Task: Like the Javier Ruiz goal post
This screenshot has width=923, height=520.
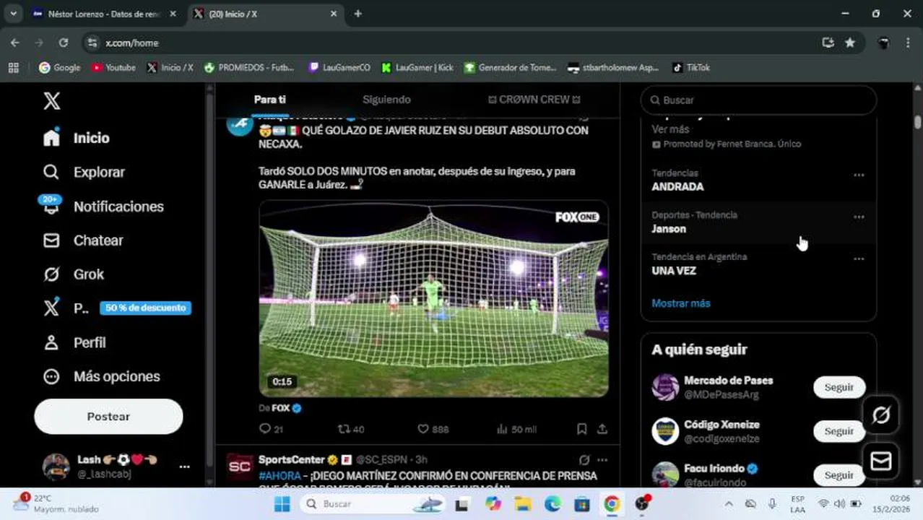Action: (x=433, y=429)
